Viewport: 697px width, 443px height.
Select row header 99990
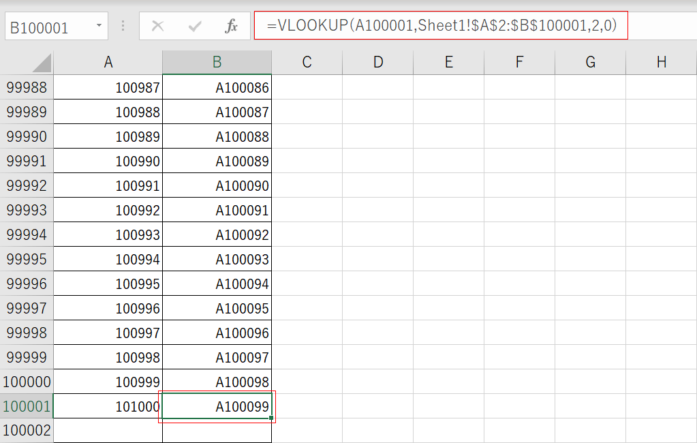coord(27,136)
